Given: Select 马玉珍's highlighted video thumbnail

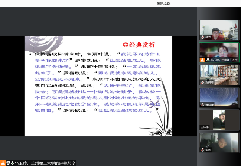Looking at the screenshot, I should 219,52.
